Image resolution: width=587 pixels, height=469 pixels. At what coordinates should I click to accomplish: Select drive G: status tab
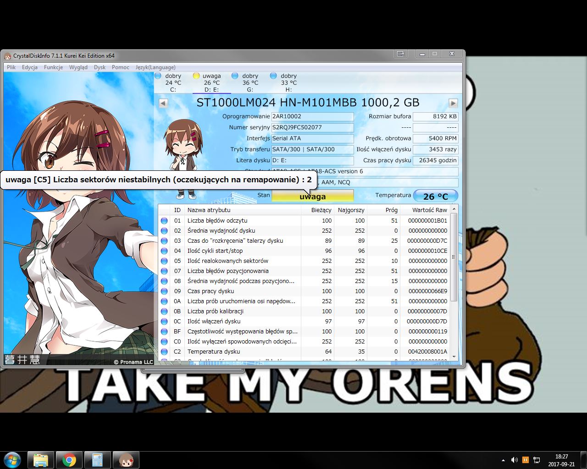click(250, 82)
